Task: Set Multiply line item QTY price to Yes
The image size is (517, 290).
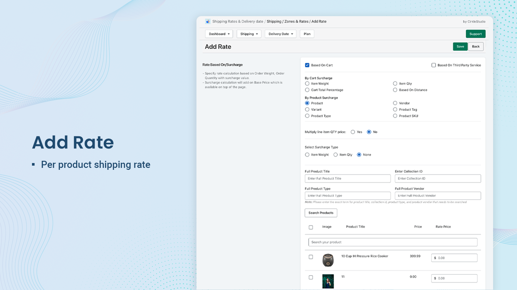Action: (353, 132)
